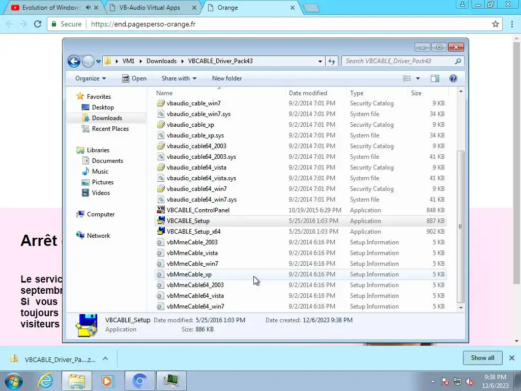Sort by the Date modified column
Viewport: 521px width, 391px height.
[316, 93]
